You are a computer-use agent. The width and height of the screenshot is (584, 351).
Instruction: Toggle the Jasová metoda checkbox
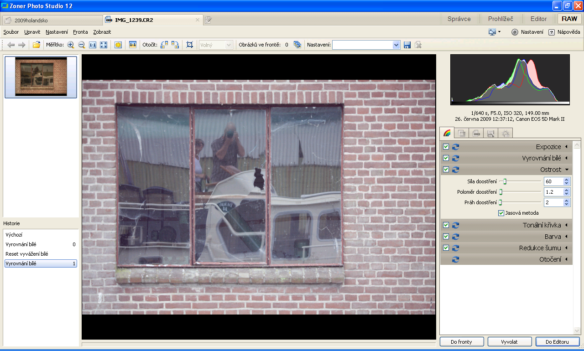coord(501,213)
